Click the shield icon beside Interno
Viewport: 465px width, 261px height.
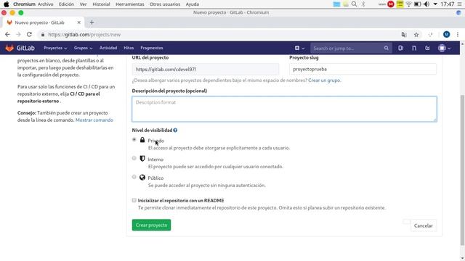tap(142, 159)
